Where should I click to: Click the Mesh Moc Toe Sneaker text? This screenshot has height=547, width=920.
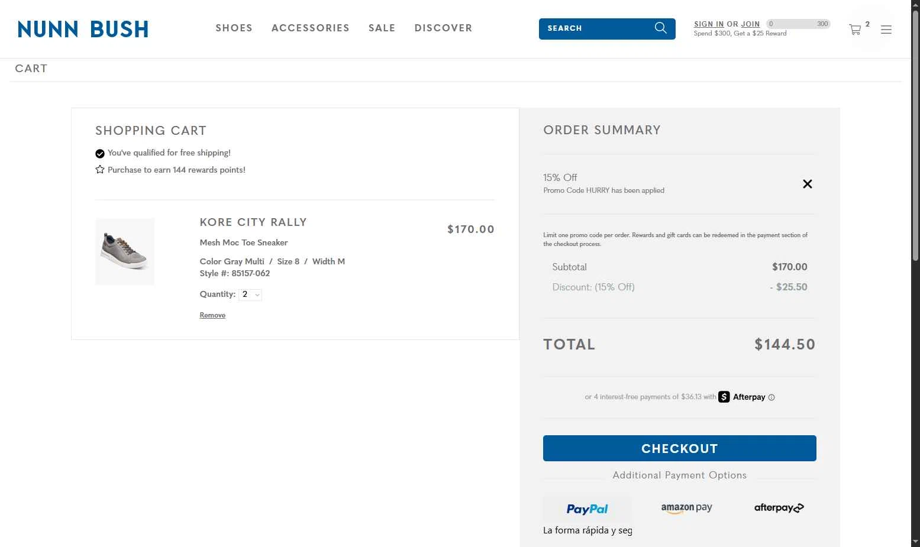[x=243, y=242]
